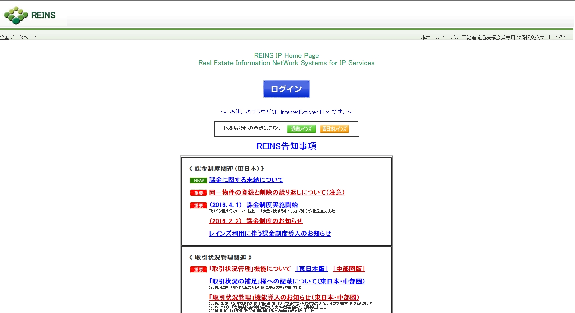Open the orange 西日本レインズ button
Screen dimensions: 575x313
click(334, 129)
